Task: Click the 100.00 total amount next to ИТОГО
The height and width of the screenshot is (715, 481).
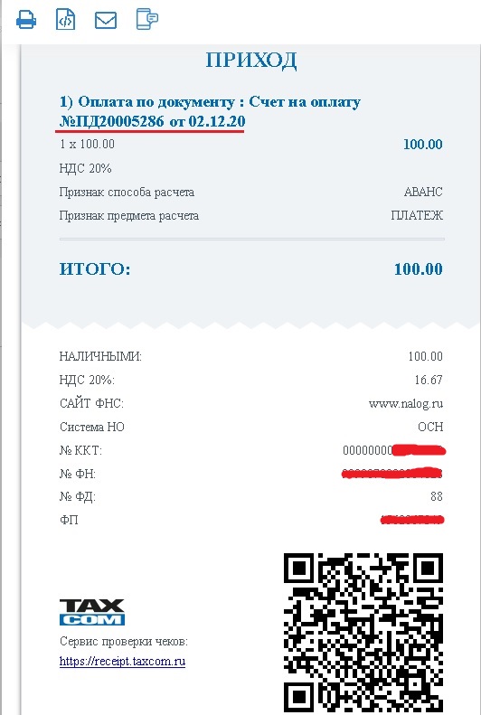Action: coord(418,269)
